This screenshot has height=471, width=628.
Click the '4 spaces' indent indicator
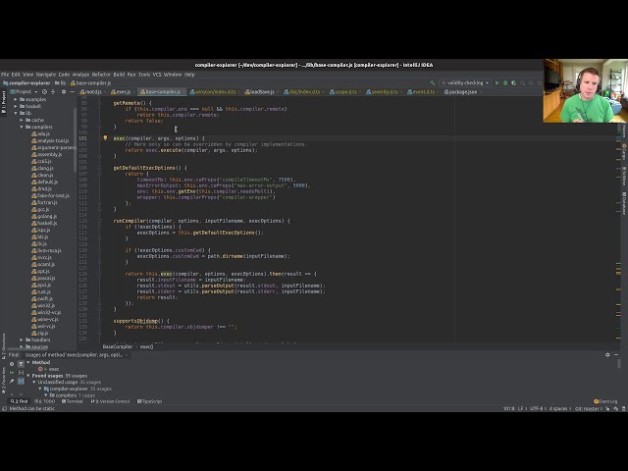[559, 408]
